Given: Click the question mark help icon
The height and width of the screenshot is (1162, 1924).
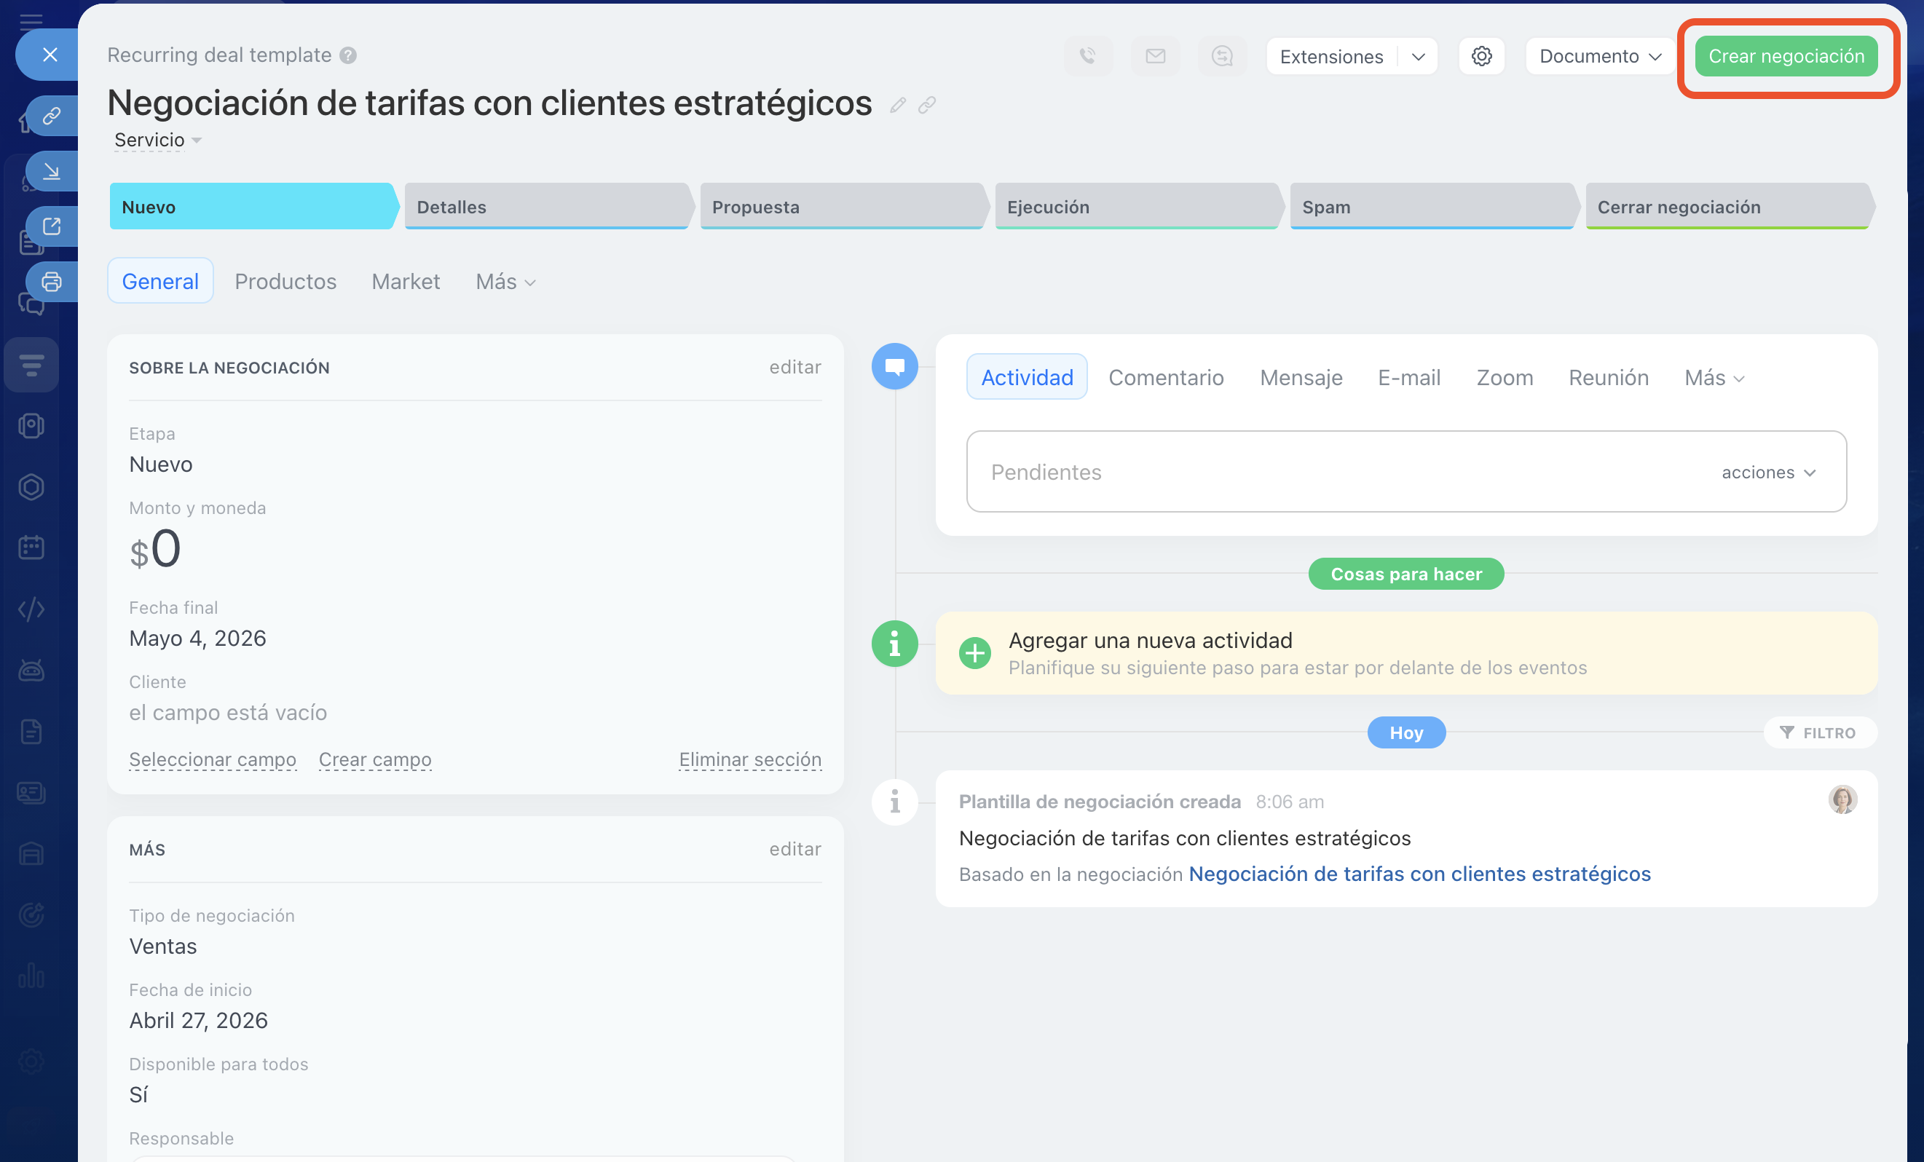Looking at the screenshot, I should click(348, 55).
